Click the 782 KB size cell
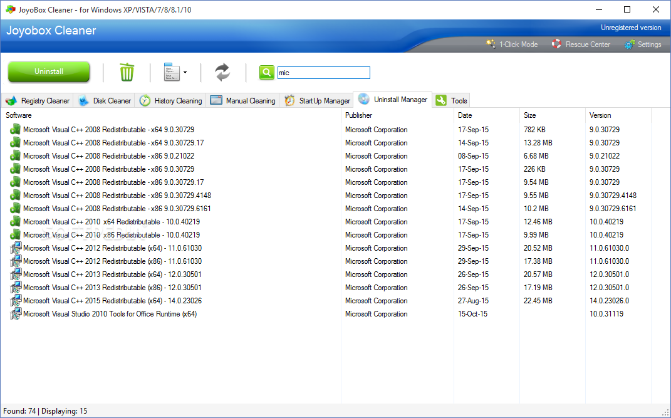671x418 pixels. 534,130
